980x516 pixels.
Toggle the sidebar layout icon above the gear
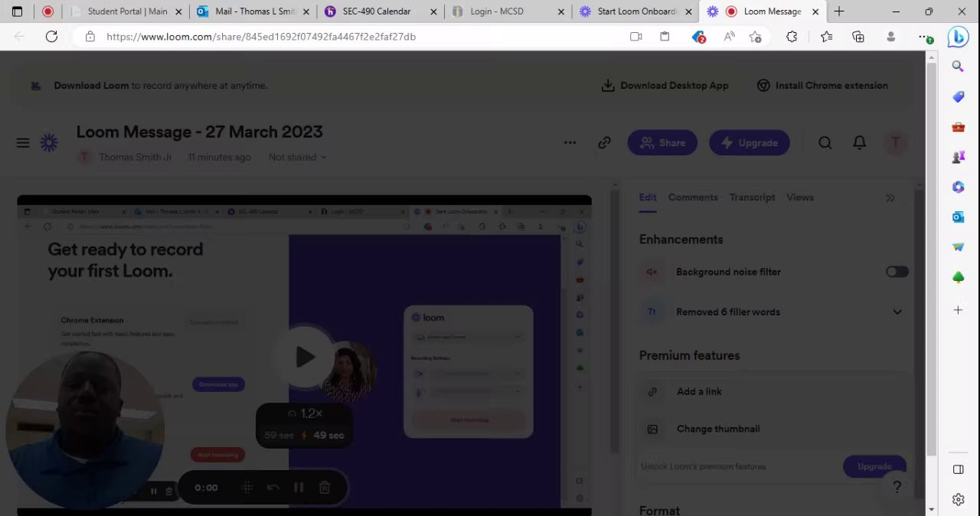[x=958, y=469]
